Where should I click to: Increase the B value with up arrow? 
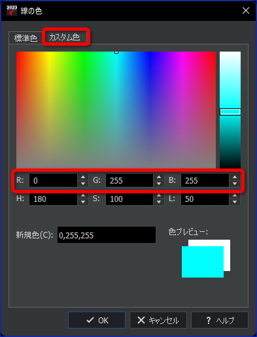(235, 177)
